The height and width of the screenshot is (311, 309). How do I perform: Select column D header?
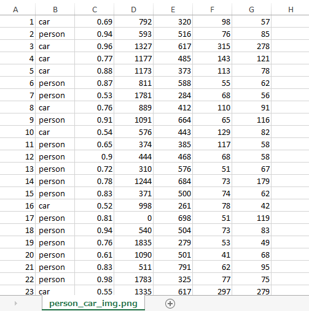coord(133,9)
